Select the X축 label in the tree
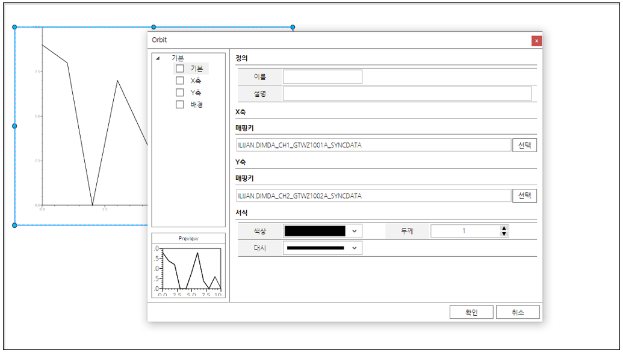The image size is (623, 353). pos(196,81)
